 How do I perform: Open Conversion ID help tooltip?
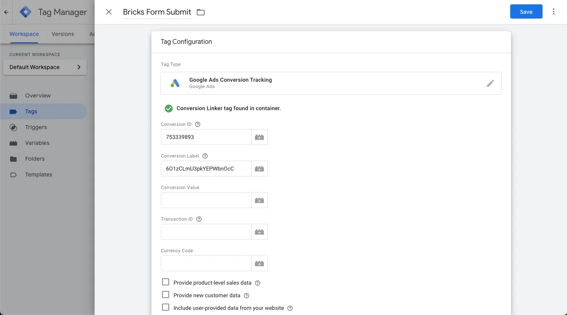(197, 124)
